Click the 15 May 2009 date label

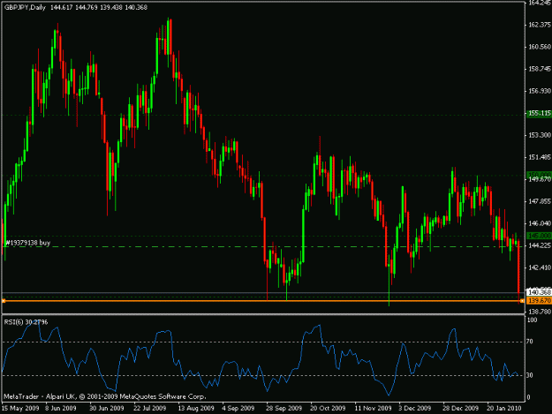tap(20, 409)
